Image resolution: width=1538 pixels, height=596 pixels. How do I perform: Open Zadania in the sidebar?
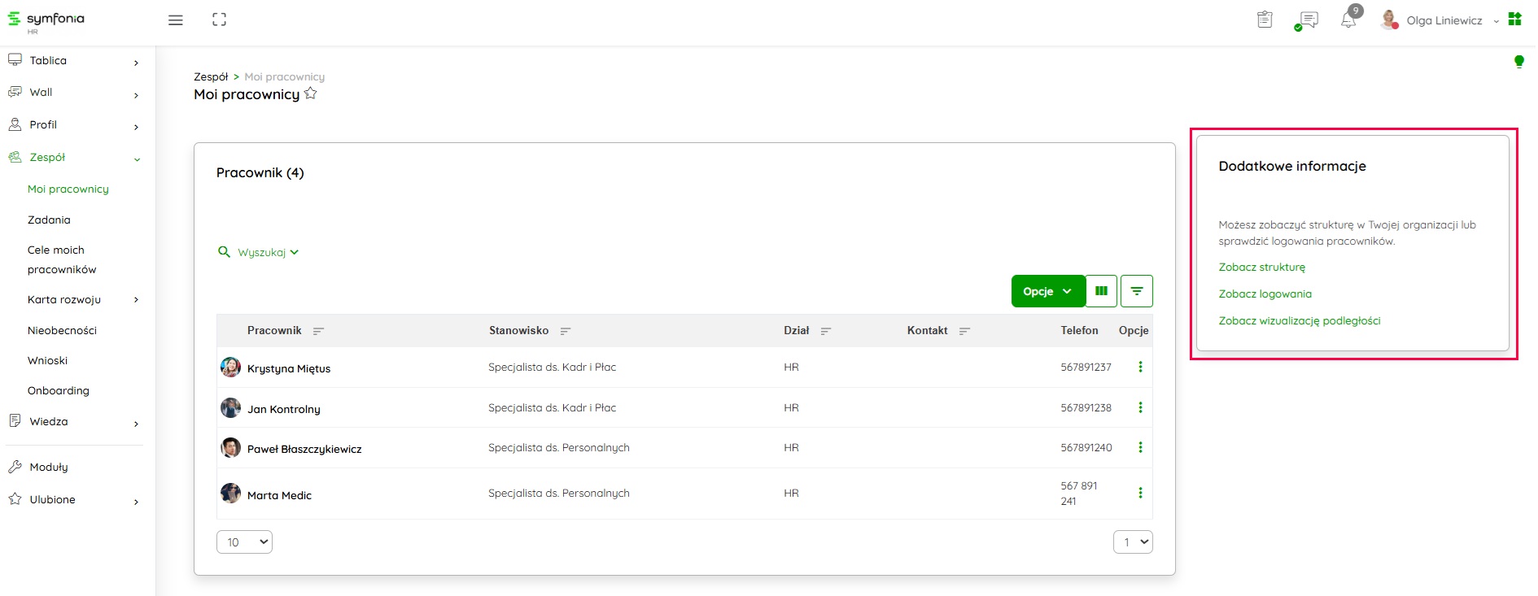(49, 220)
